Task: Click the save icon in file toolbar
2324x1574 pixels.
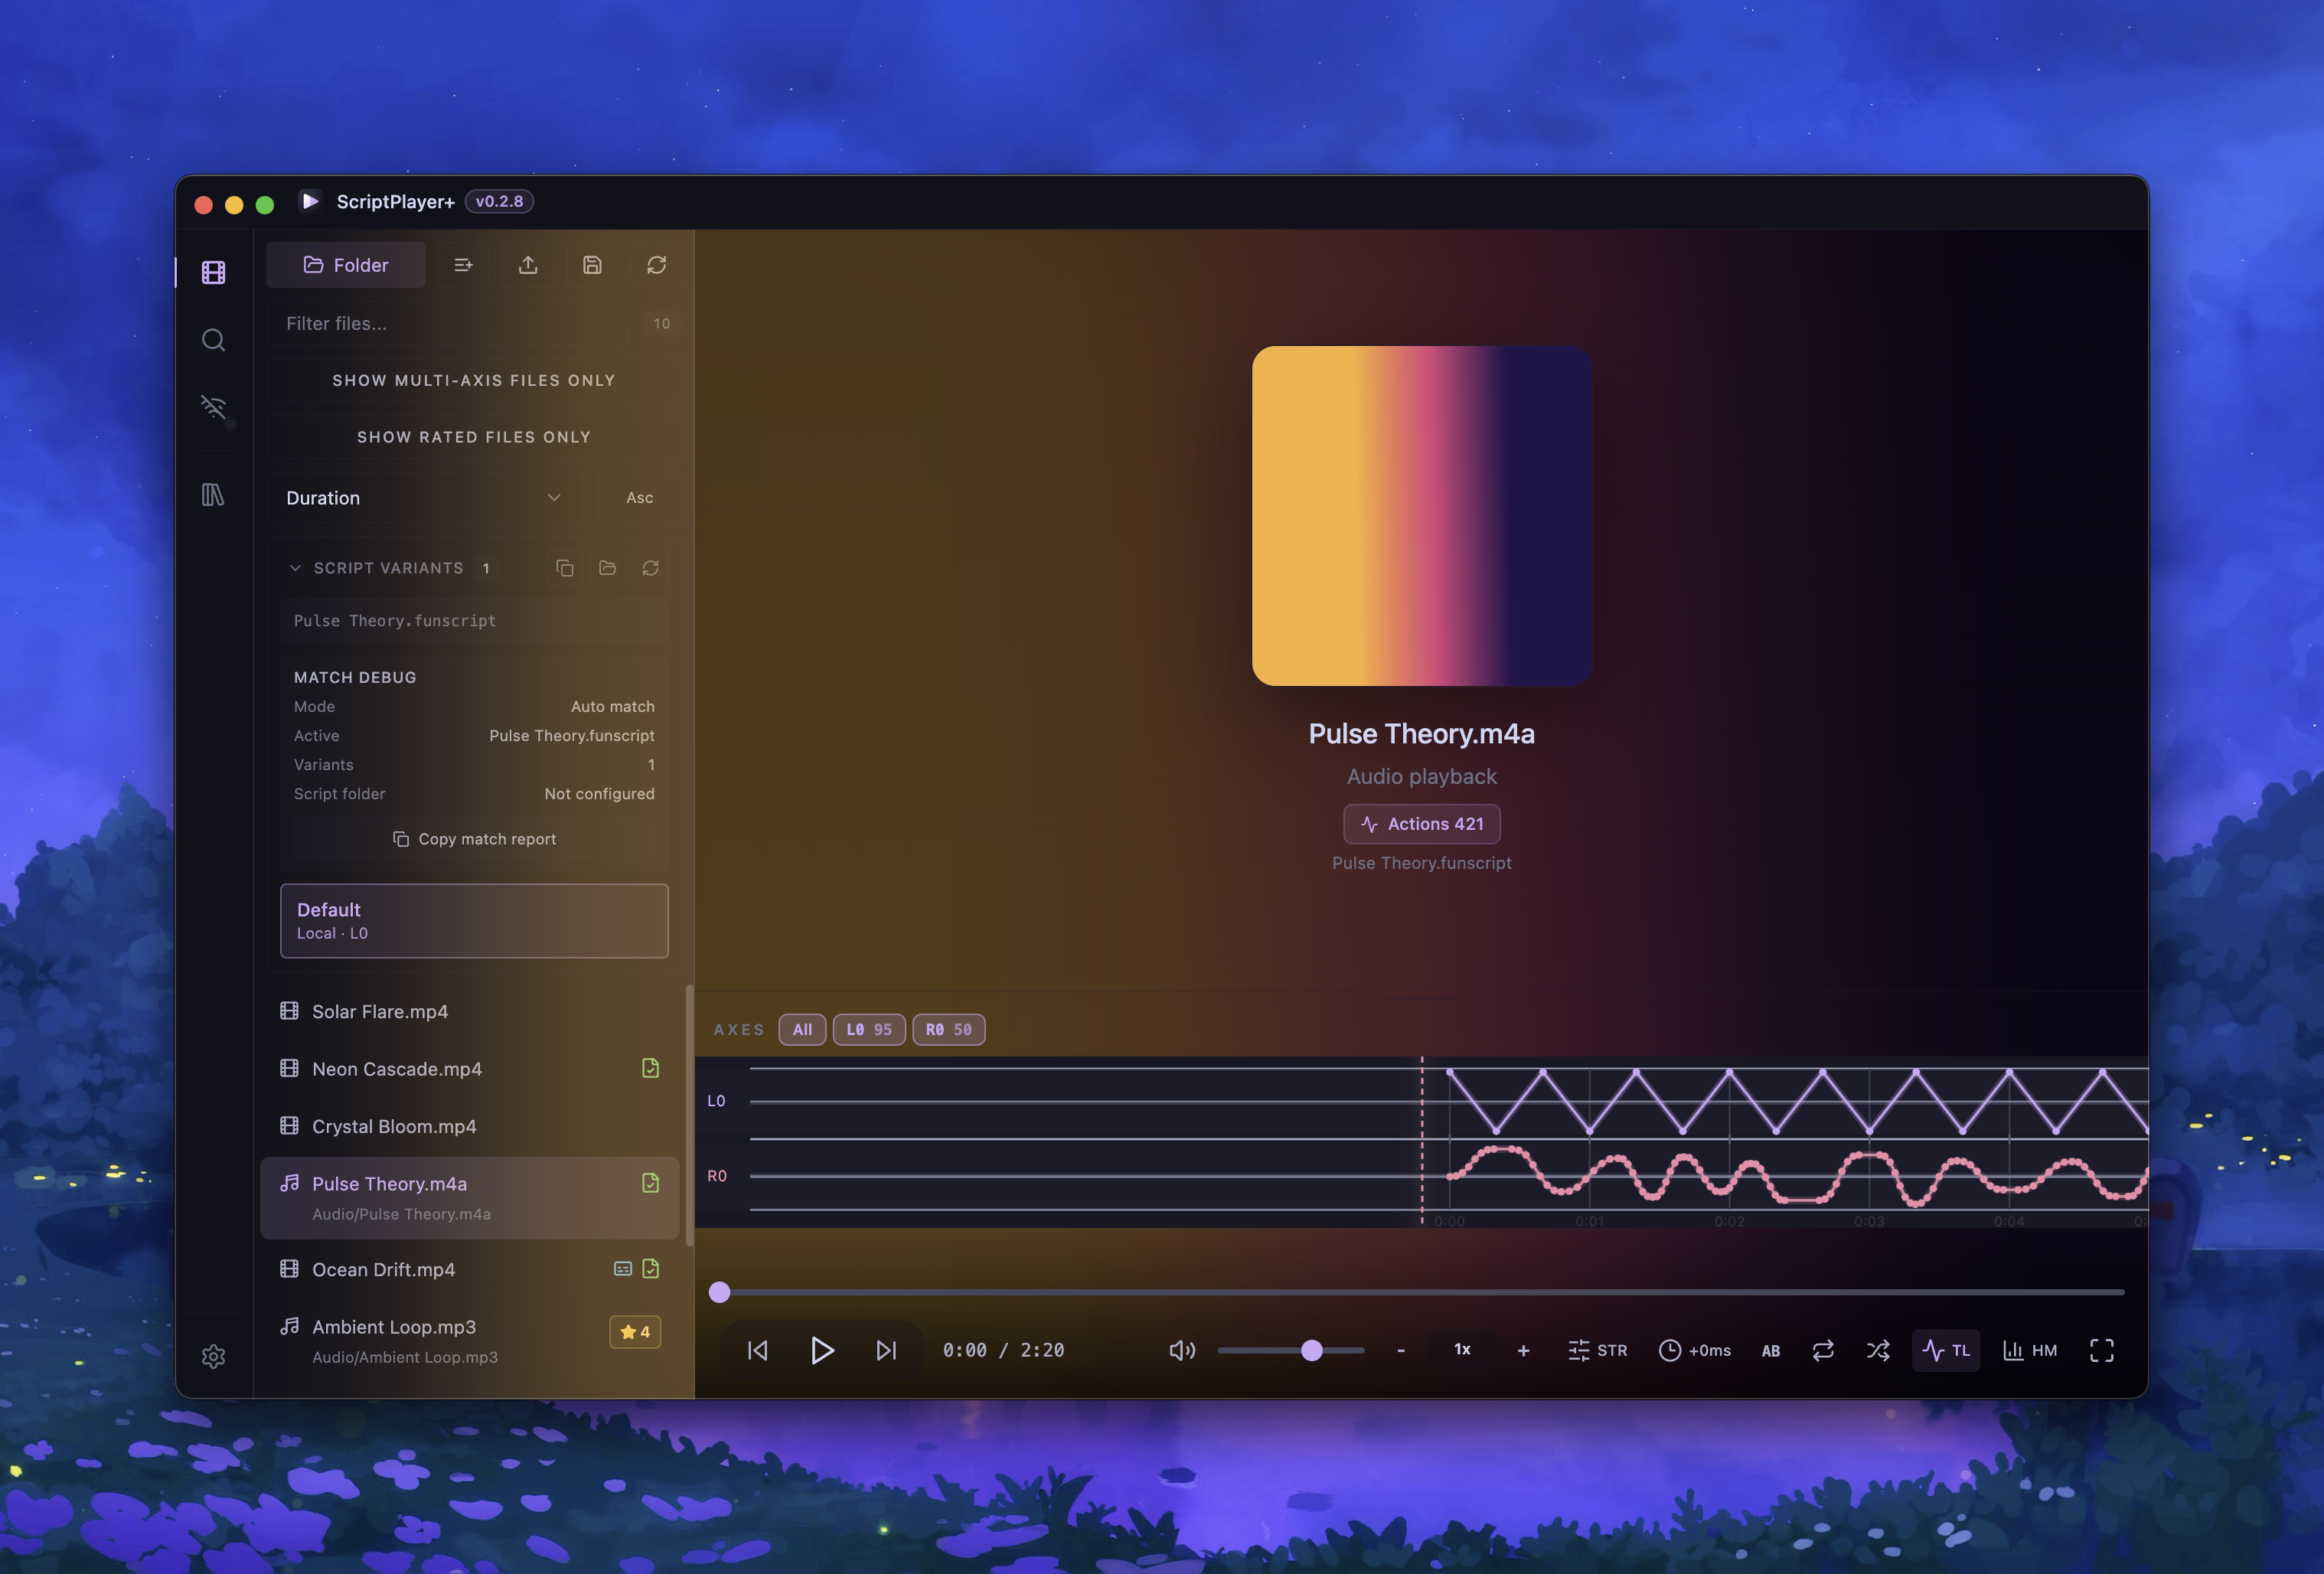Action: (592, 265)
